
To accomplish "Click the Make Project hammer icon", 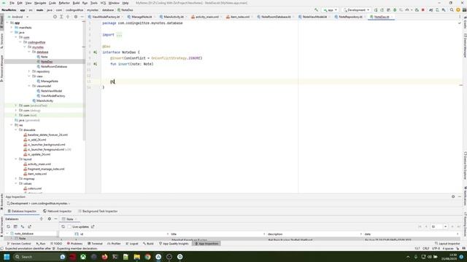I will coord(316,9).
